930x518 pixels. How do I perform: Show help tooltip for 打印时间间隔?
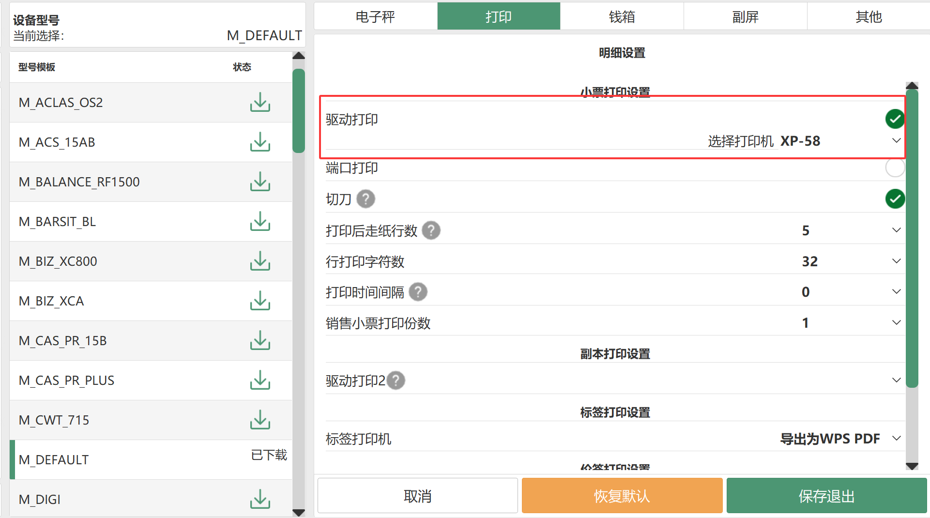418,292
